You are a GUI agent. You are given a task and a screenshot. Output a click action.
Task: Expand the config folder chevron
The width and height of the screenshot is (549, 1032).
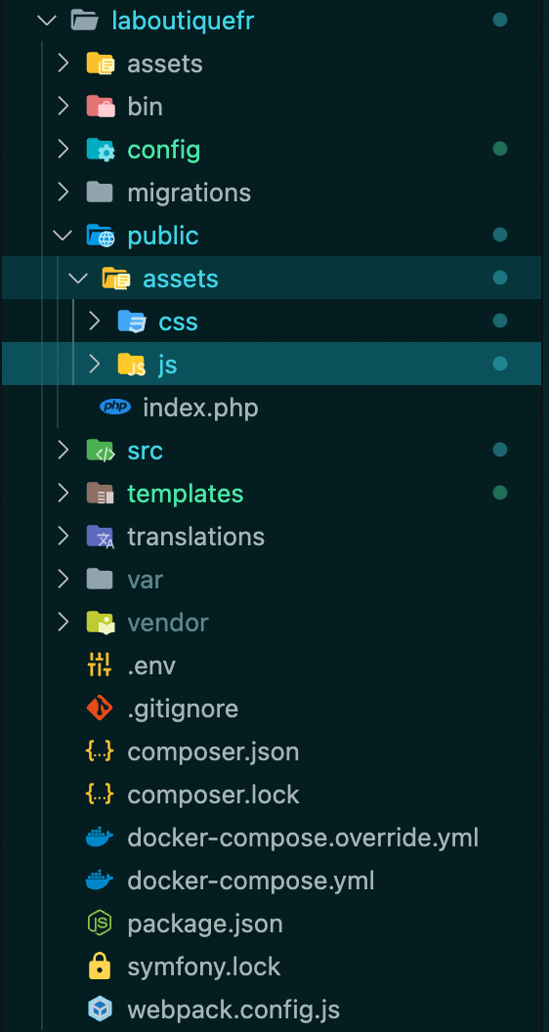(63, 150)
